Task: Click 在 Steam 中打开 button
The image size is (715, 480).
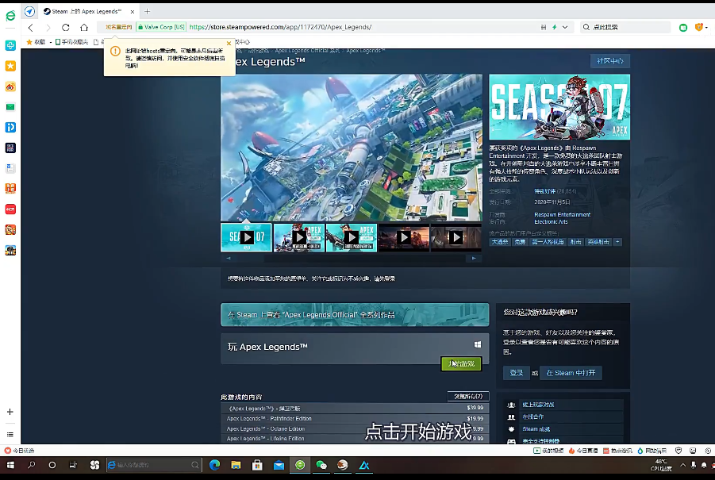Action: (571, 373)
